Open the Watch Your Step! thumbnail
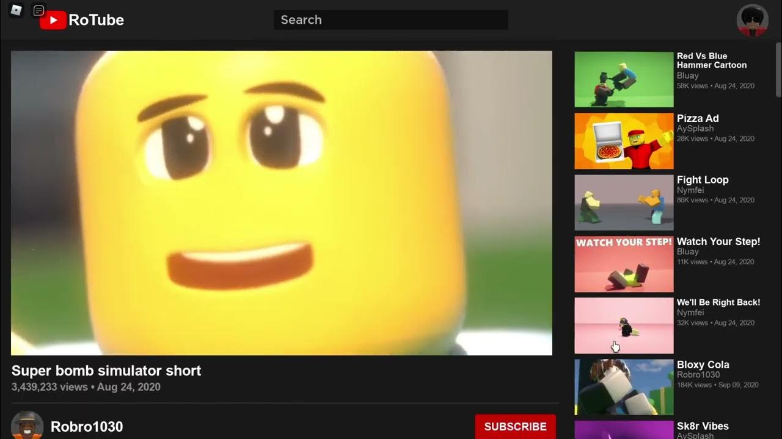Viewport: 782px width, 439px height. coord(624,264)
